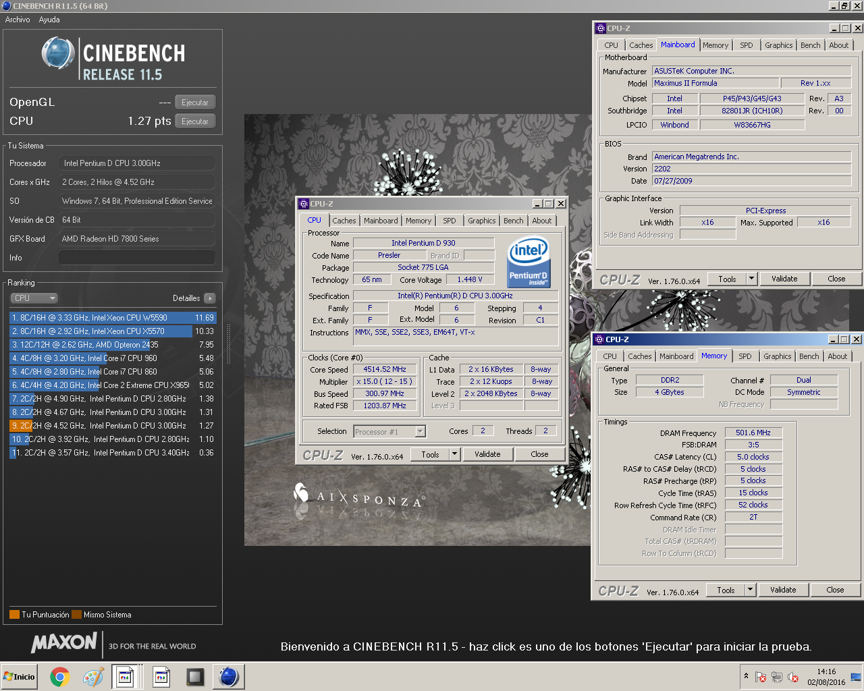Click Validate in Memory CPU-Z window
The height and width of the screenshot is (691, 864).
click(x=783, y=590)
